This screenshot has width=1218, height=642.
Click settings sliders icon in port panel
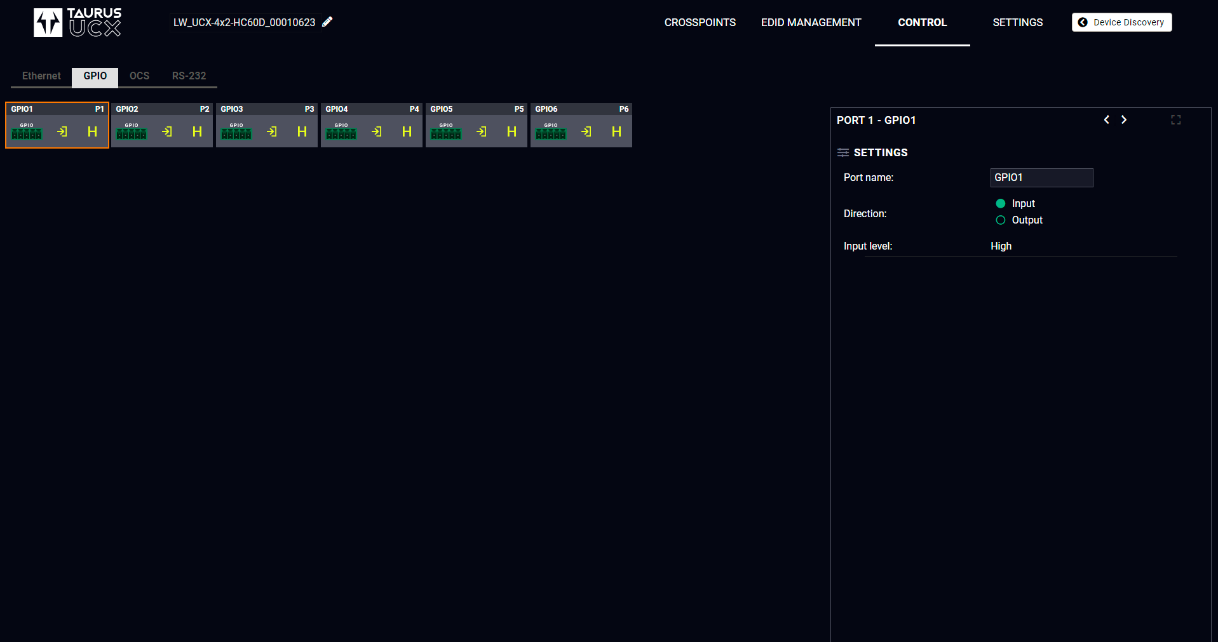(843, 152)
